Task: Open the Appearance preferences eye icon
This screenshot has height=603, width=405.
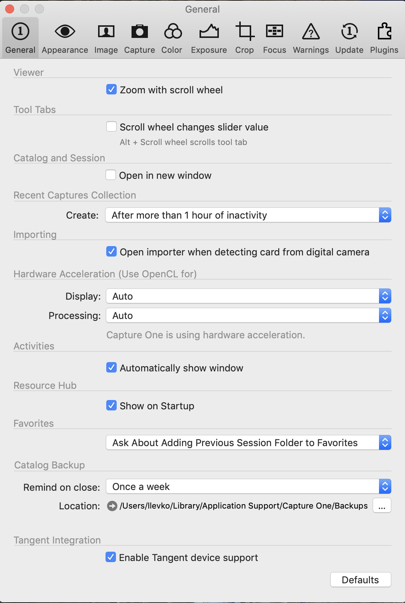Action: pyautogui.click(x=65, y=32)
